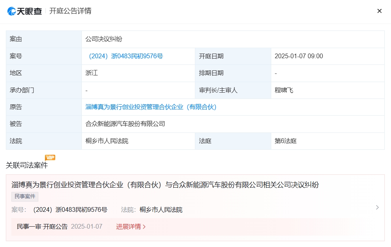This screenshot has height=247, width=391.
Task: Open related case title 淄博真为景行…公司决议纠纷
Action: coord(165,185)
